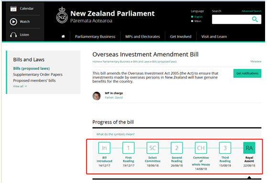Open Parker, David MP link
Screen dimensions: 267x183
pos(114,97)
